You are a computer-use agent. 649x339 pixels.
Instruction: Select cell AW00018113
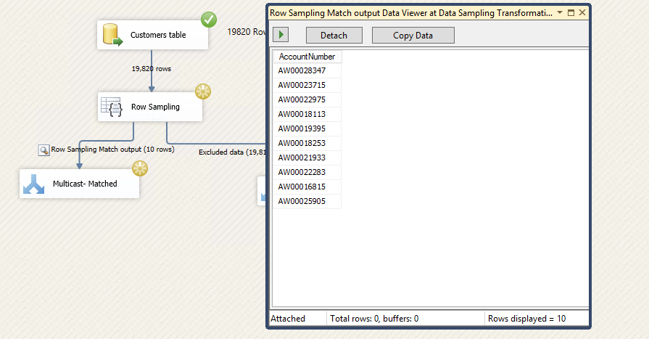pyautogui.click(x=307, y=114)
